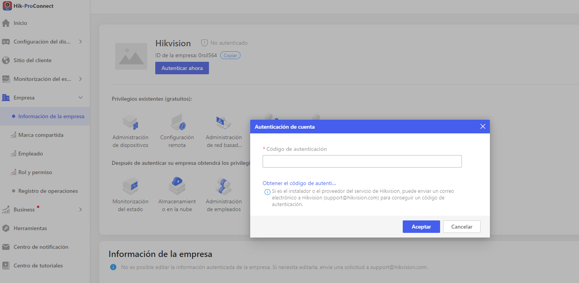Focus the Código de autenticación input field
579x283 pixels.
pyautogui.click(x=362, y=161)
